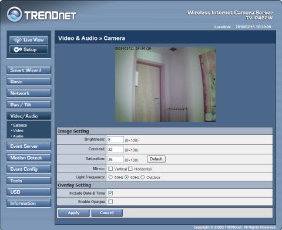Open Live View
This screenshot has width=282, height=230.
pyautogui.click(x=29, y=40)
